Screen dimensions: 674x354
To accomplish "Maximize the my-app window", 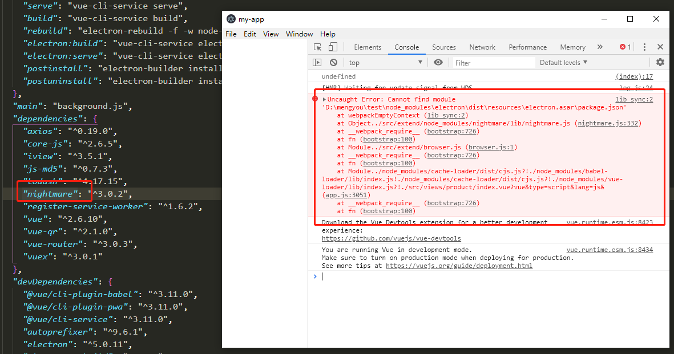I will [630, 19].
